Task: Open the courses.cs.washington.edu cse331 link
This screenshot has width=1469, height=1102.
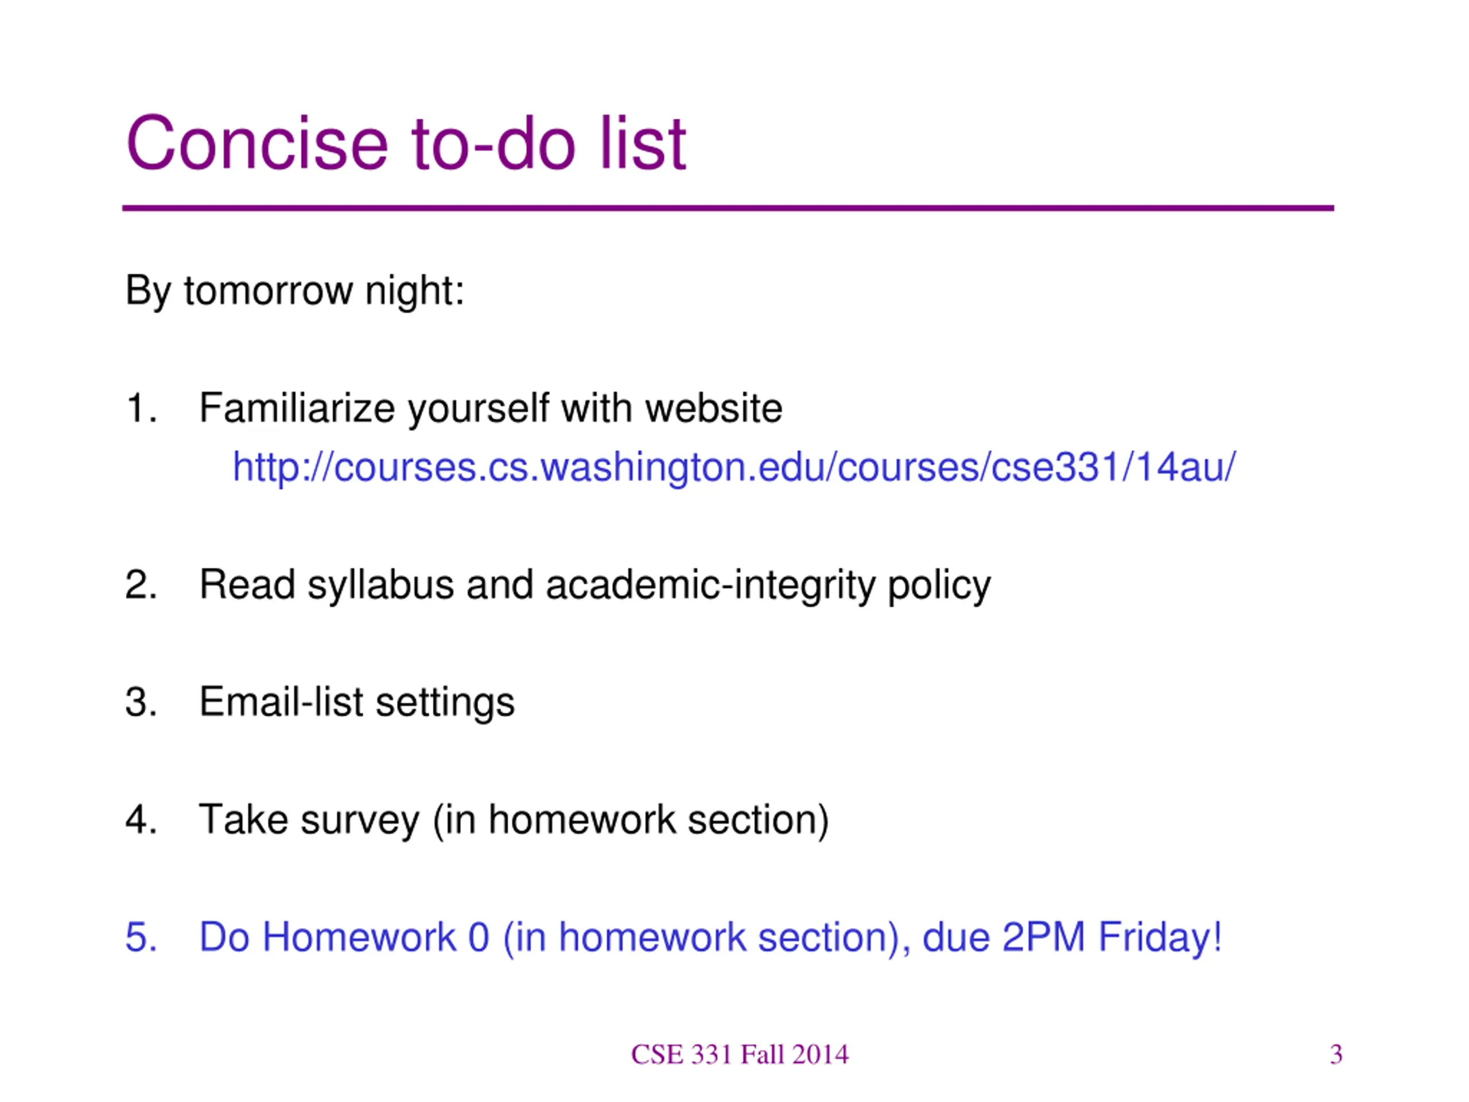Action: [x=734, y=468]
